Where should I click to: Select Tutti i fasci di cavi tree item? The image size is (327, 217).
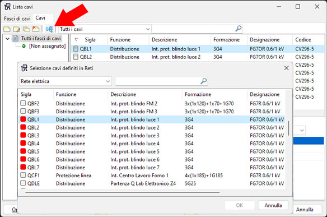41,39
